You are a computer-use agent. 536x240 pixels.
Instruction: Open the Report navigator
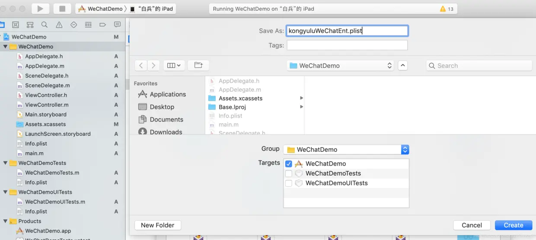(117, 25)
